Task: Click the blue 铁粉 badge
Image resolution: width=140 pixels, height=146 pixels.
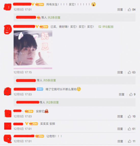Action: [x=40, y=89]
